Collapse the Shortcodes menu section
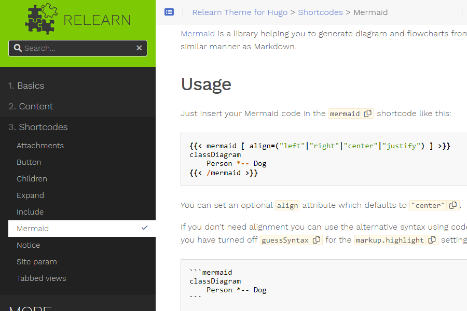 38,127
